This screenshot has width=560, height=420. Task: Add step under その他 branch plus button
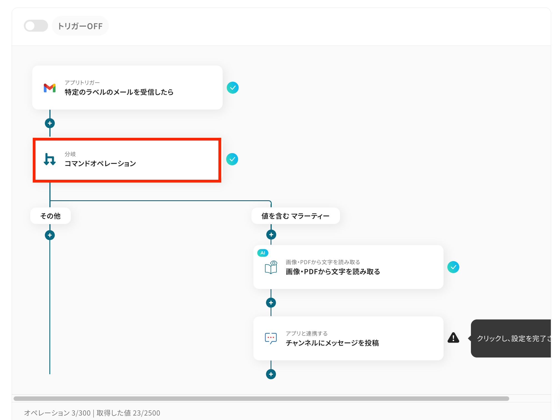[50, 235]
